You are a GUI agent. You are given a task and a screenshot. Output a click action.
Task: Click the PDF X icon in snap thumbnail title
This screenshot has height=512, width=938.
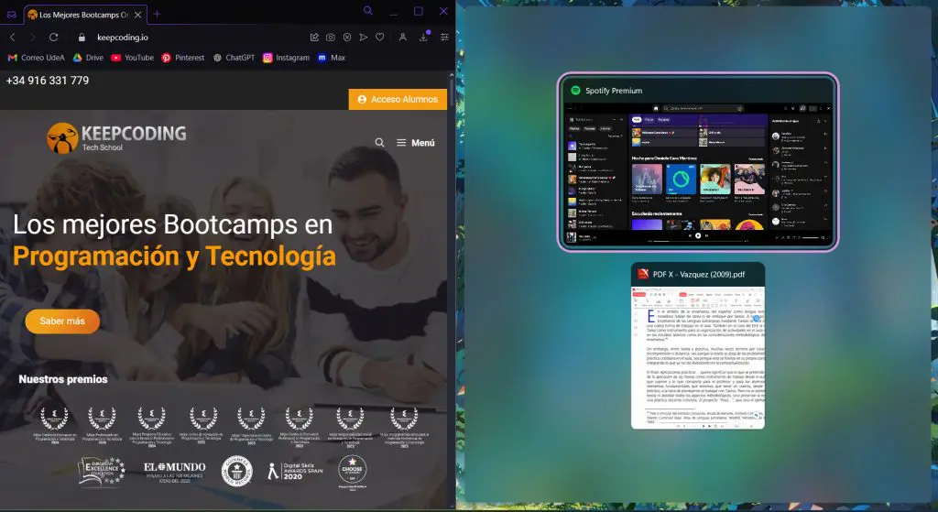pyautogui.click(x=643, y=274)
